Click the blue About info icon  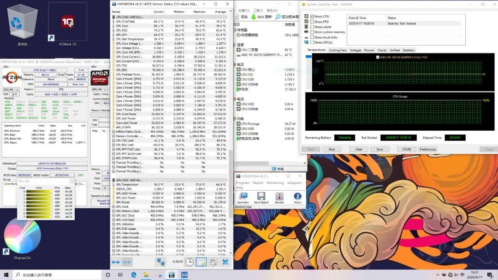pyautogui.click(x=297, y=198)
